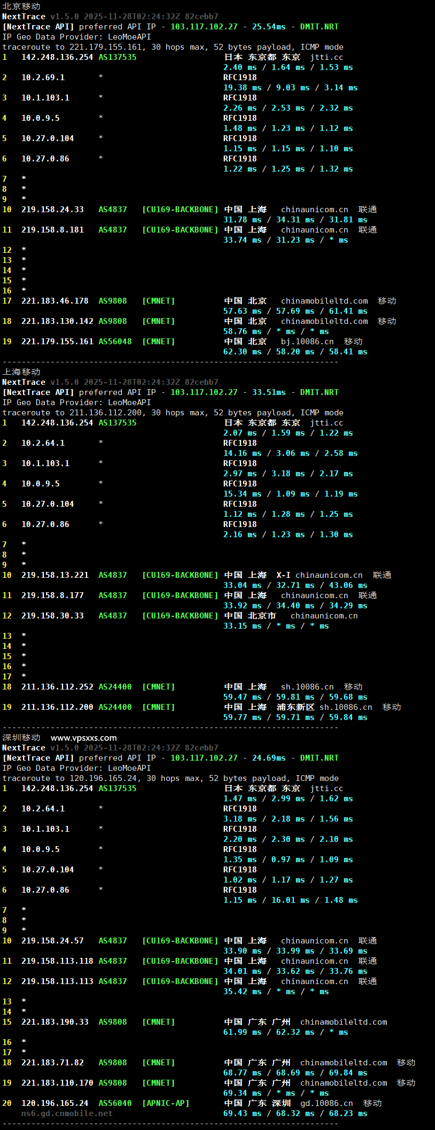
Task: Select hop IP 219.158.113.113
Action: (x=57, y=981)
